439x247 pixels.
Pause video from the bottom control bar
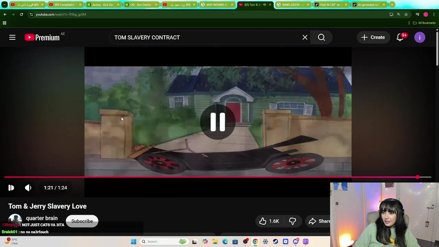[x=11, y=188]
